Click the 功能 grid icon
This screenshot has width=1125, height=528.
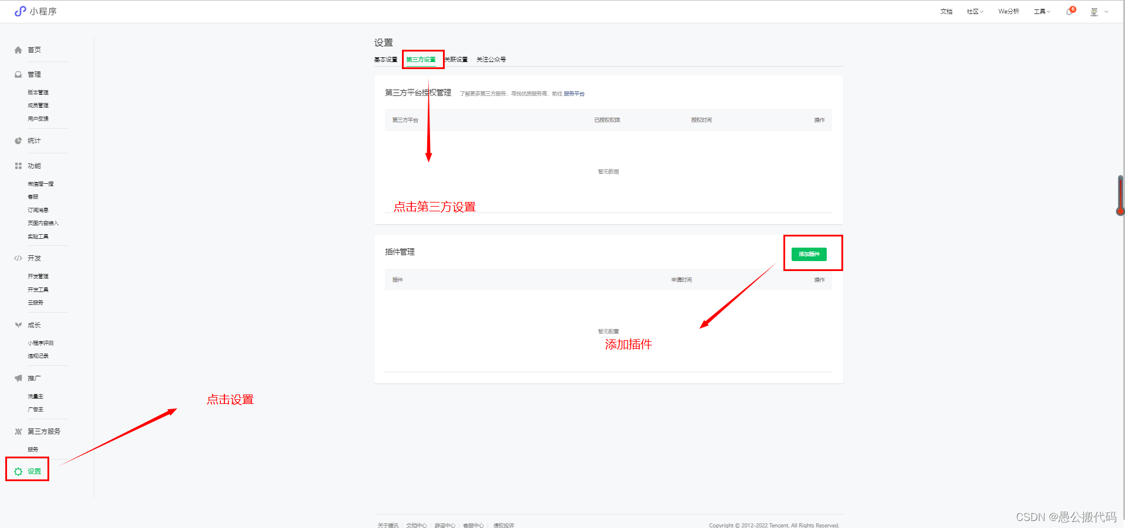pos(18,166)
